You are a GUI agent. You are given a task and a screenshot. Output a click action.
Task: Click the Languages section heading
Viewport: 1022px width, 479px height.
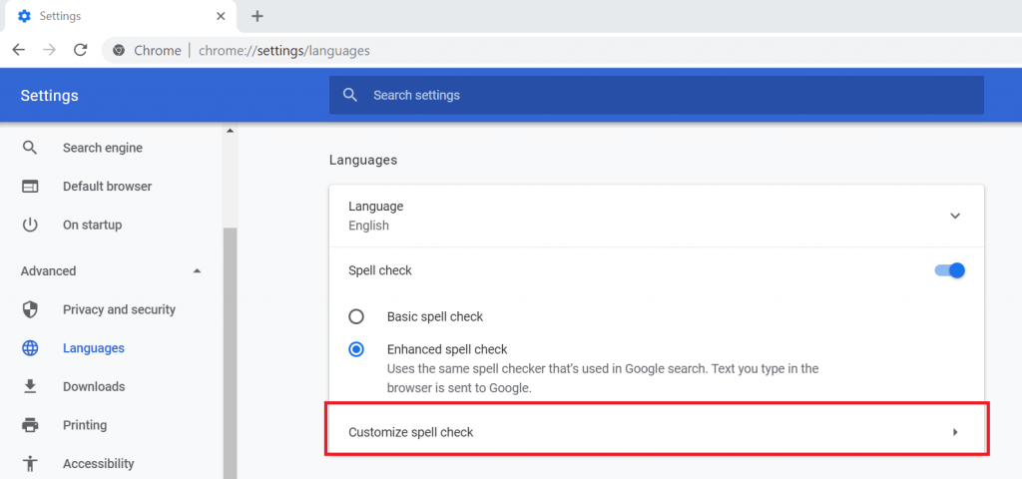363,160
